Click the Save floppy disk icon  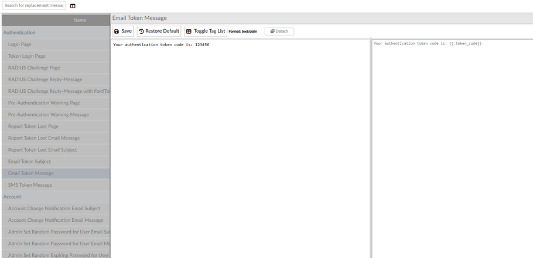tap(117, 32)
